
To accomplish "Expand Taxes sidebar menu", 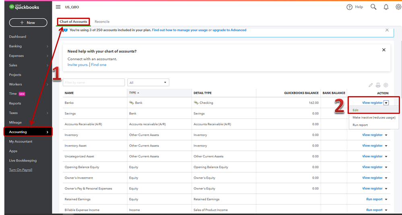I will click(x=28, y=113).
